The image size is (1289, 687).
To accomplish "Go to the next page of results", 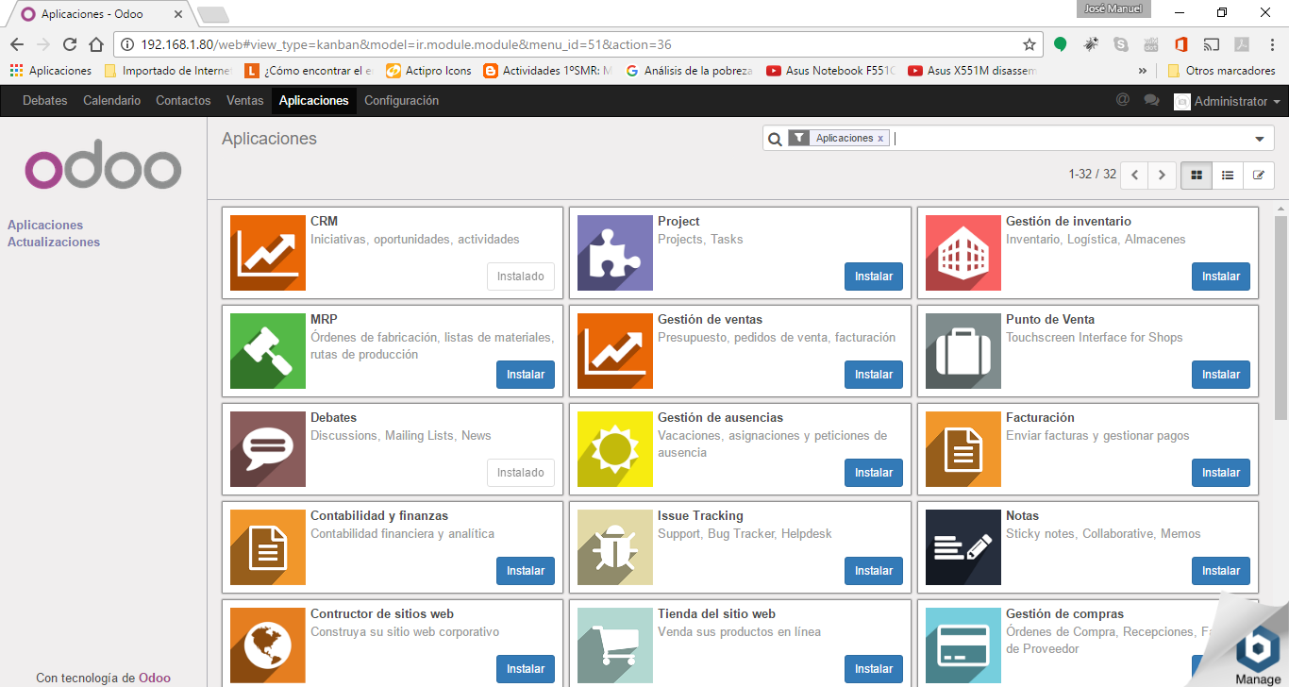I will pyautogui.click(x=1162, y=175).
